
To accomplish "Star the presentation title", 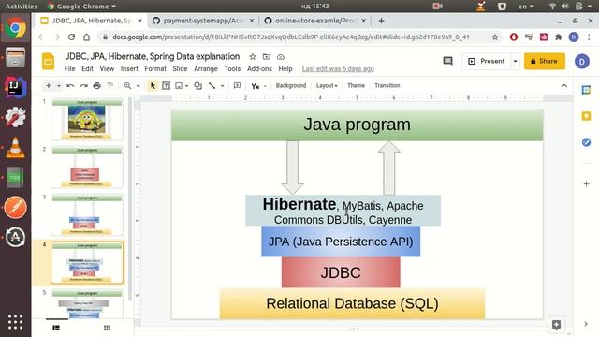I will point(253,57).
